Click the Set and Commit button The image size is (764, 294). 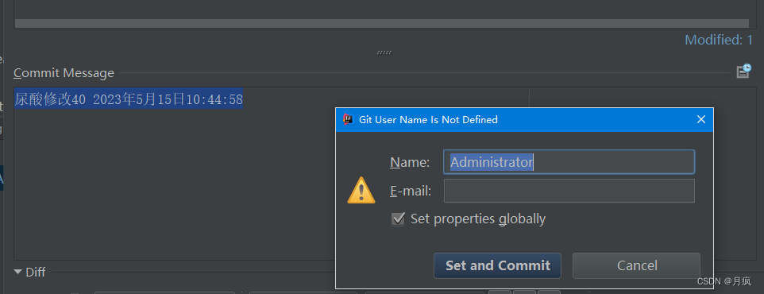tap(497, 265)
